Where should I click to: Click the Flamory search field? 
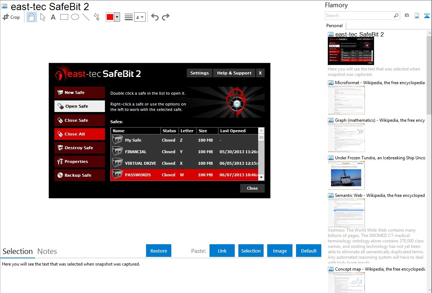coord(359,16)
